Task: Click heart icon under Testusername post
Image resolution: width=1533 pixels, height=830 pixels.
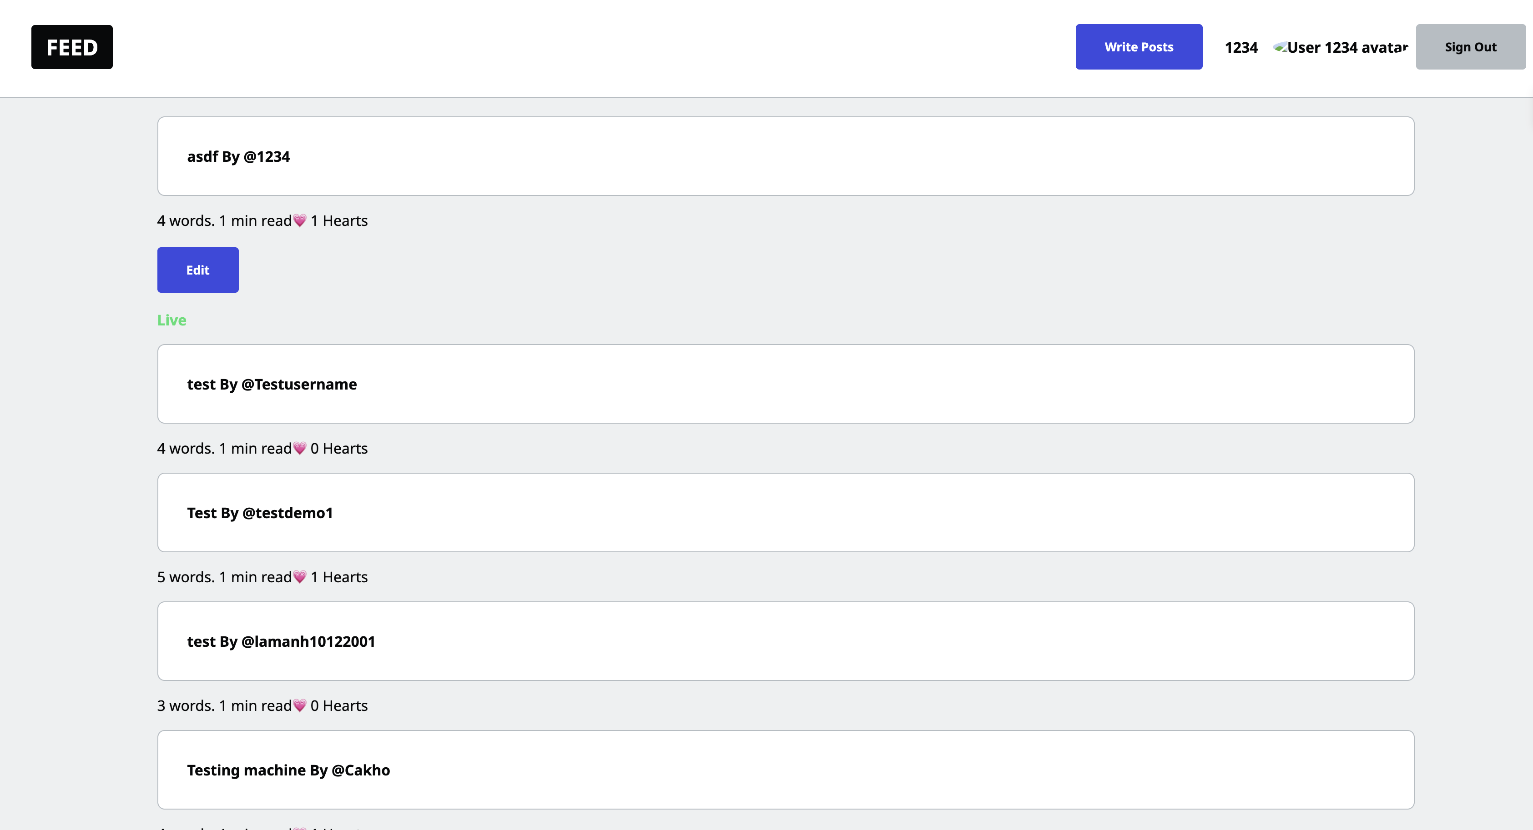Action: point(300,448)
